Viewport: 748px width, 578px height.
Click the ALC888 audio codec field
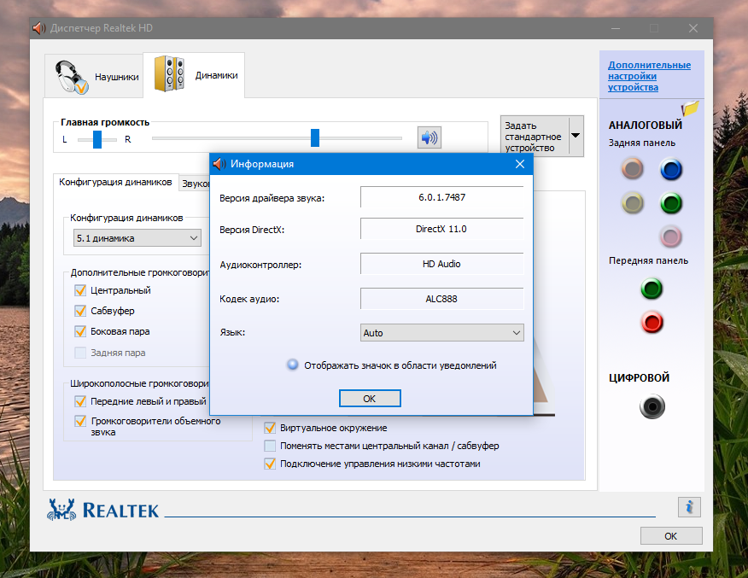(x=441, y=299)
